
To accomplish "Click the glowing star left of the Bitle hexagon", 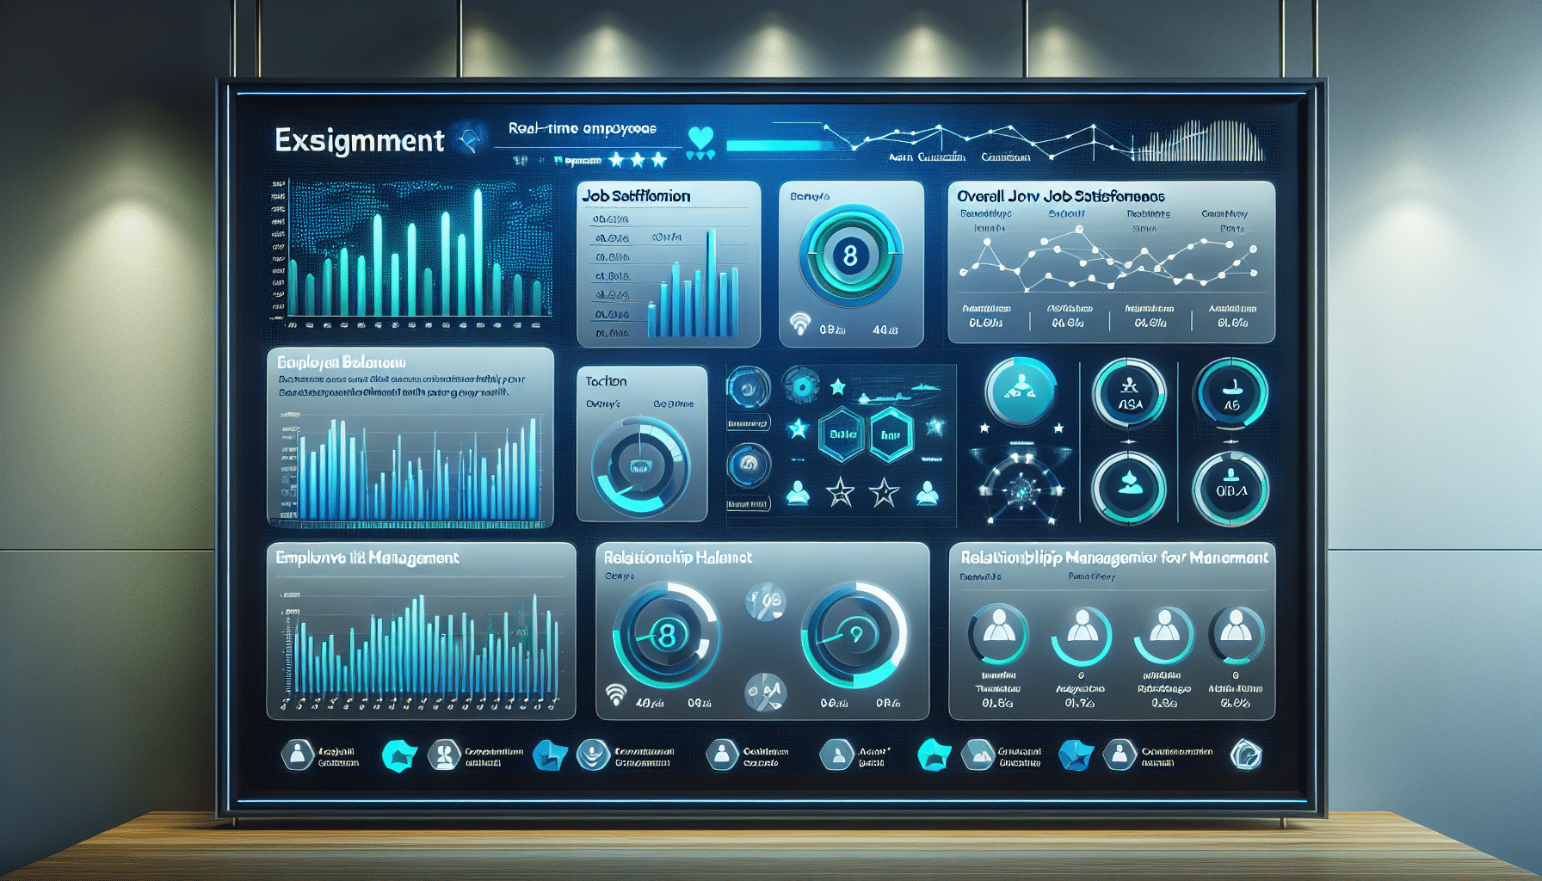I will [799, 428].
